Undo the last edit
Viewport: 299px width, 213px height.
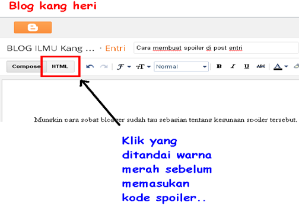coord(90,67)
